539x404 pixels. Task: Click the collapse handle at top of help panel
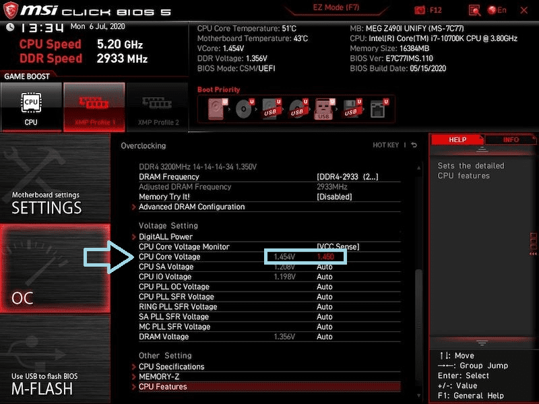(x=482, y=149)
